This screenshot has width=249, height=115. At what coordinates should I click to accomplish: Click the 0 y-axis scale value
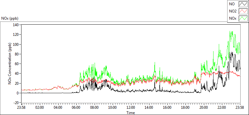tap(18, 93)
